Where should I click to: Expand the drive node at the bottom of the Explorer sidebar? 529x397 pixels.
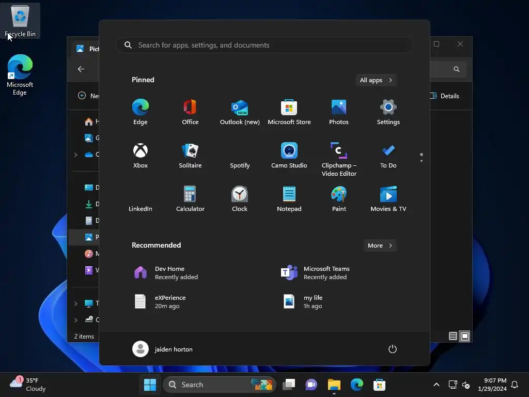coord(75,319)
